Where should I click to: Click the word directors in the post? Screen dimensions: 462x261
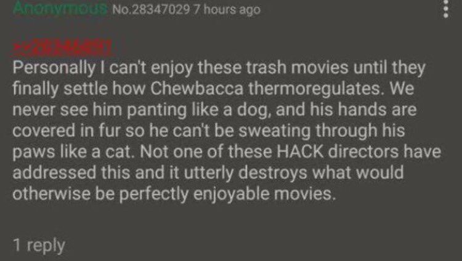363,151
